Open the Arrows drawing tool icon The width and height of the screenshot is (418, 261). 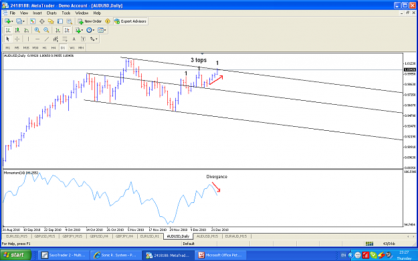[92, 39]
